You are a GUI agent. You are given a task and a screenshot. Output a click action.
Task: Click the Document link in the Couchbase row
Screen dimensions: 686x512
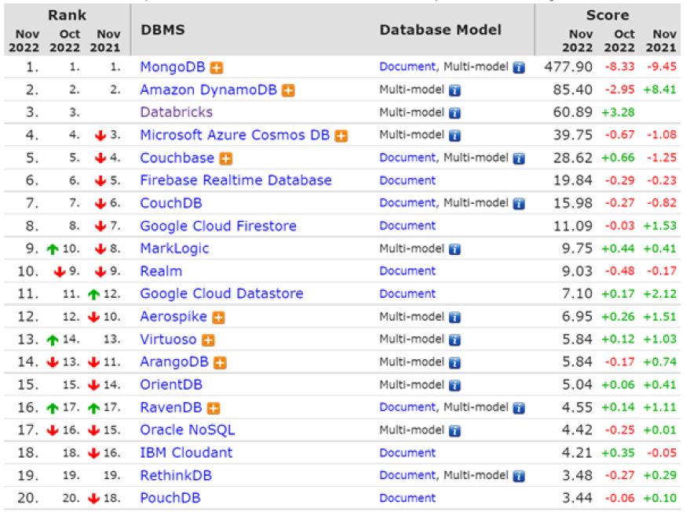pos(407,158)
